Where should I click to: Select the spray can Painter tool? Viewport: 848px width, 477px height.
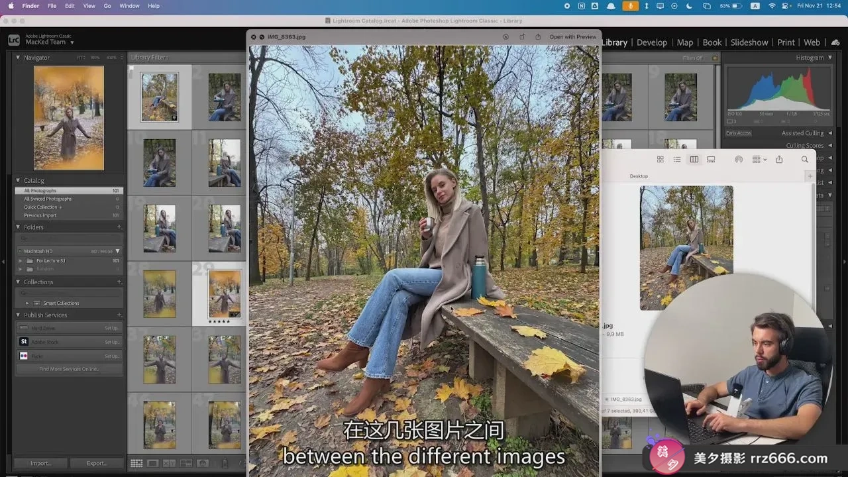225,463
